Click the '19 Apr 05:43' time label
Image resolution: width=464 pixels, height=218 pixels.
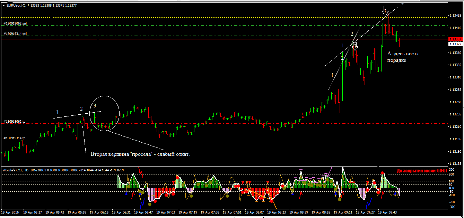click(x=54, y=212)
